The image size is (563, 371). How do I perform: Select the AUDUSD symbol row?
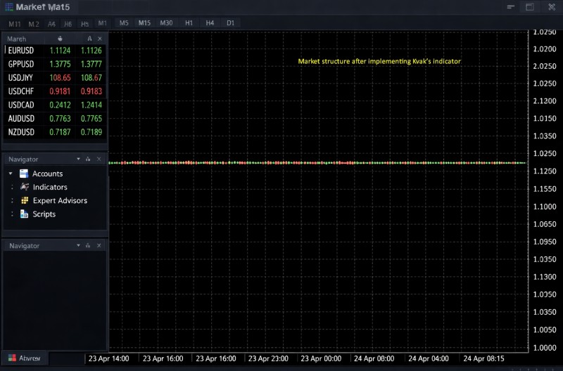point(56,119)
